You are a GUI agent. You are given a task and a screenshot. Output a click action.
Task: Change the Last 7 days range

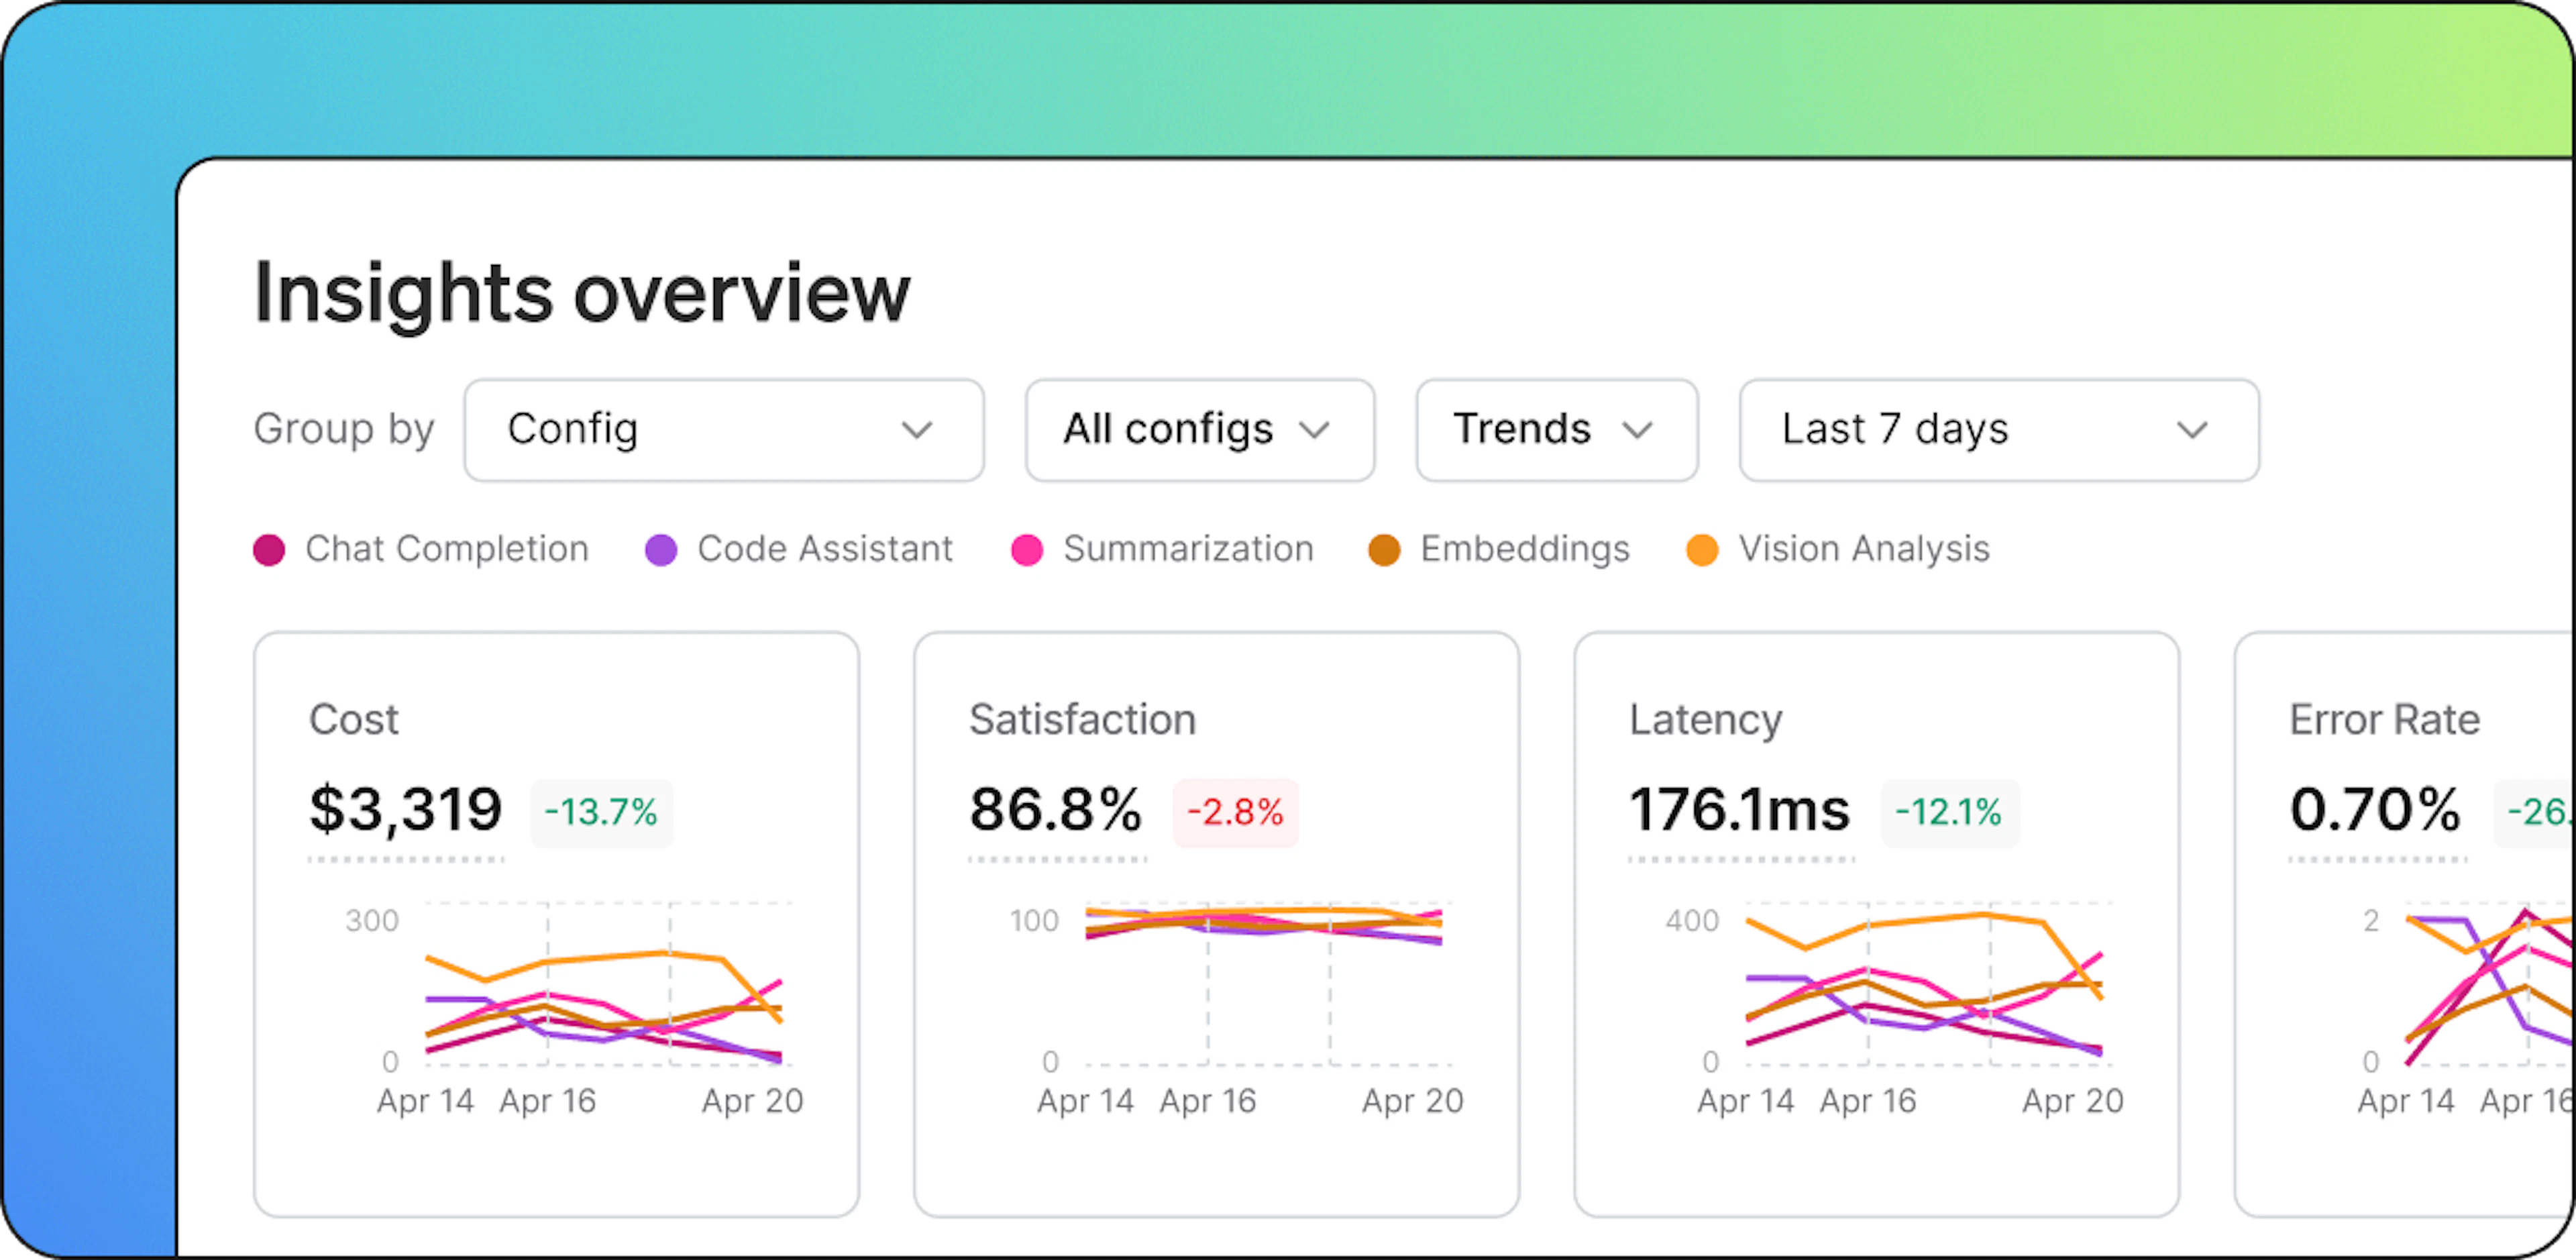(x=1999, y=430)
